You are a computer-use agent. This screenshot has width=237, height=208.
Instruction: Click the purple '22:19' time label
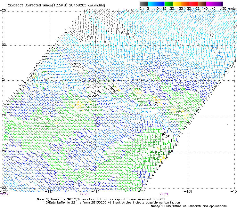pos(4,194)
